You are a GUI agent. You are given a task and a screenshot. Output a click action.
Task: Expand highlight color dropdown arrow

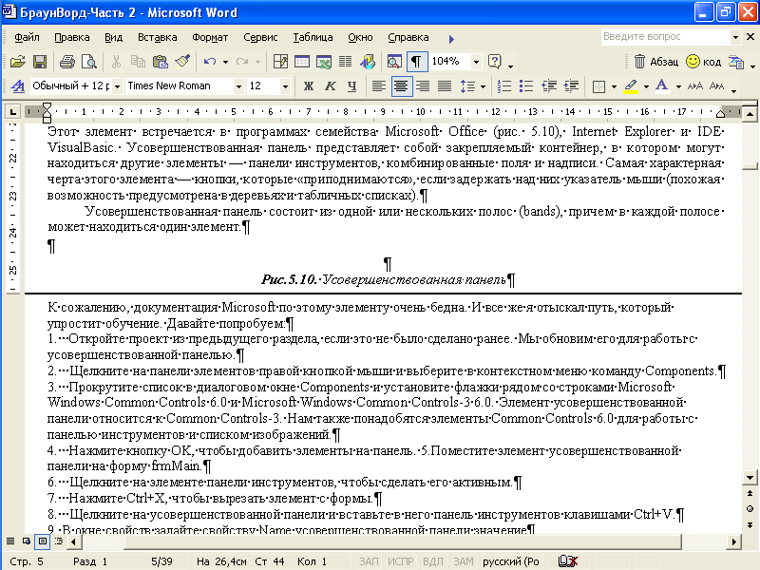tap(646, 86)
